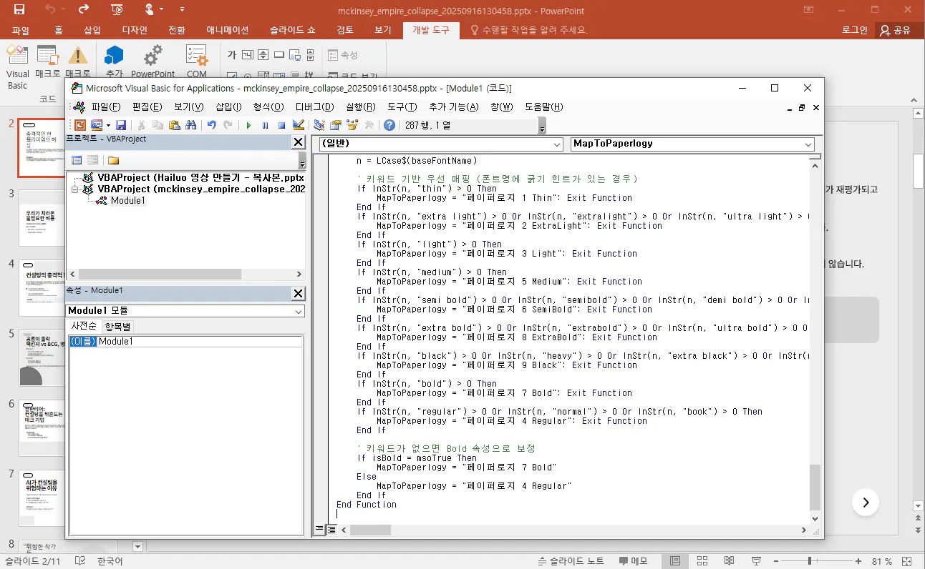The image size is (925, 569).
Task: Open VBA Help with the question mark icon
Action: tap(389, 125)
